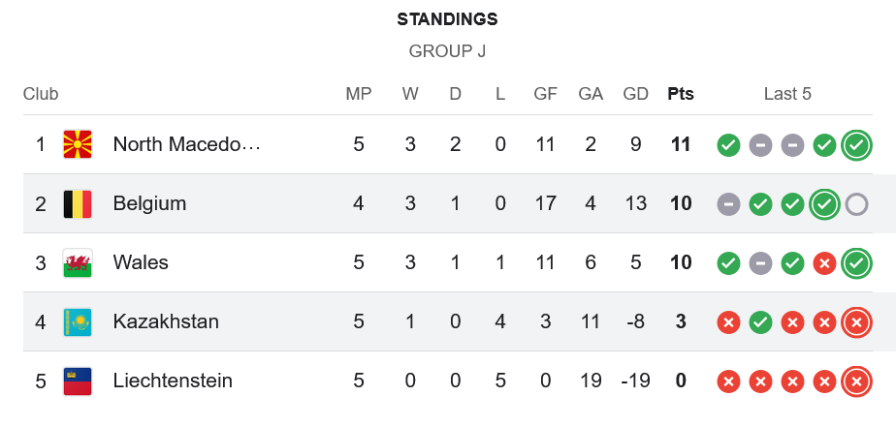Click the Last 5 column header
The height and width of the screenshot is (427, 896).
pyautogui.click(x=787, y=94)
